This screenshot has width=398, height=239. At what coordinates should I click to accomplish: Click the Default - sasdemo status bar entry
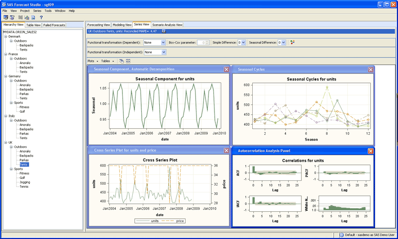(367, 235)
